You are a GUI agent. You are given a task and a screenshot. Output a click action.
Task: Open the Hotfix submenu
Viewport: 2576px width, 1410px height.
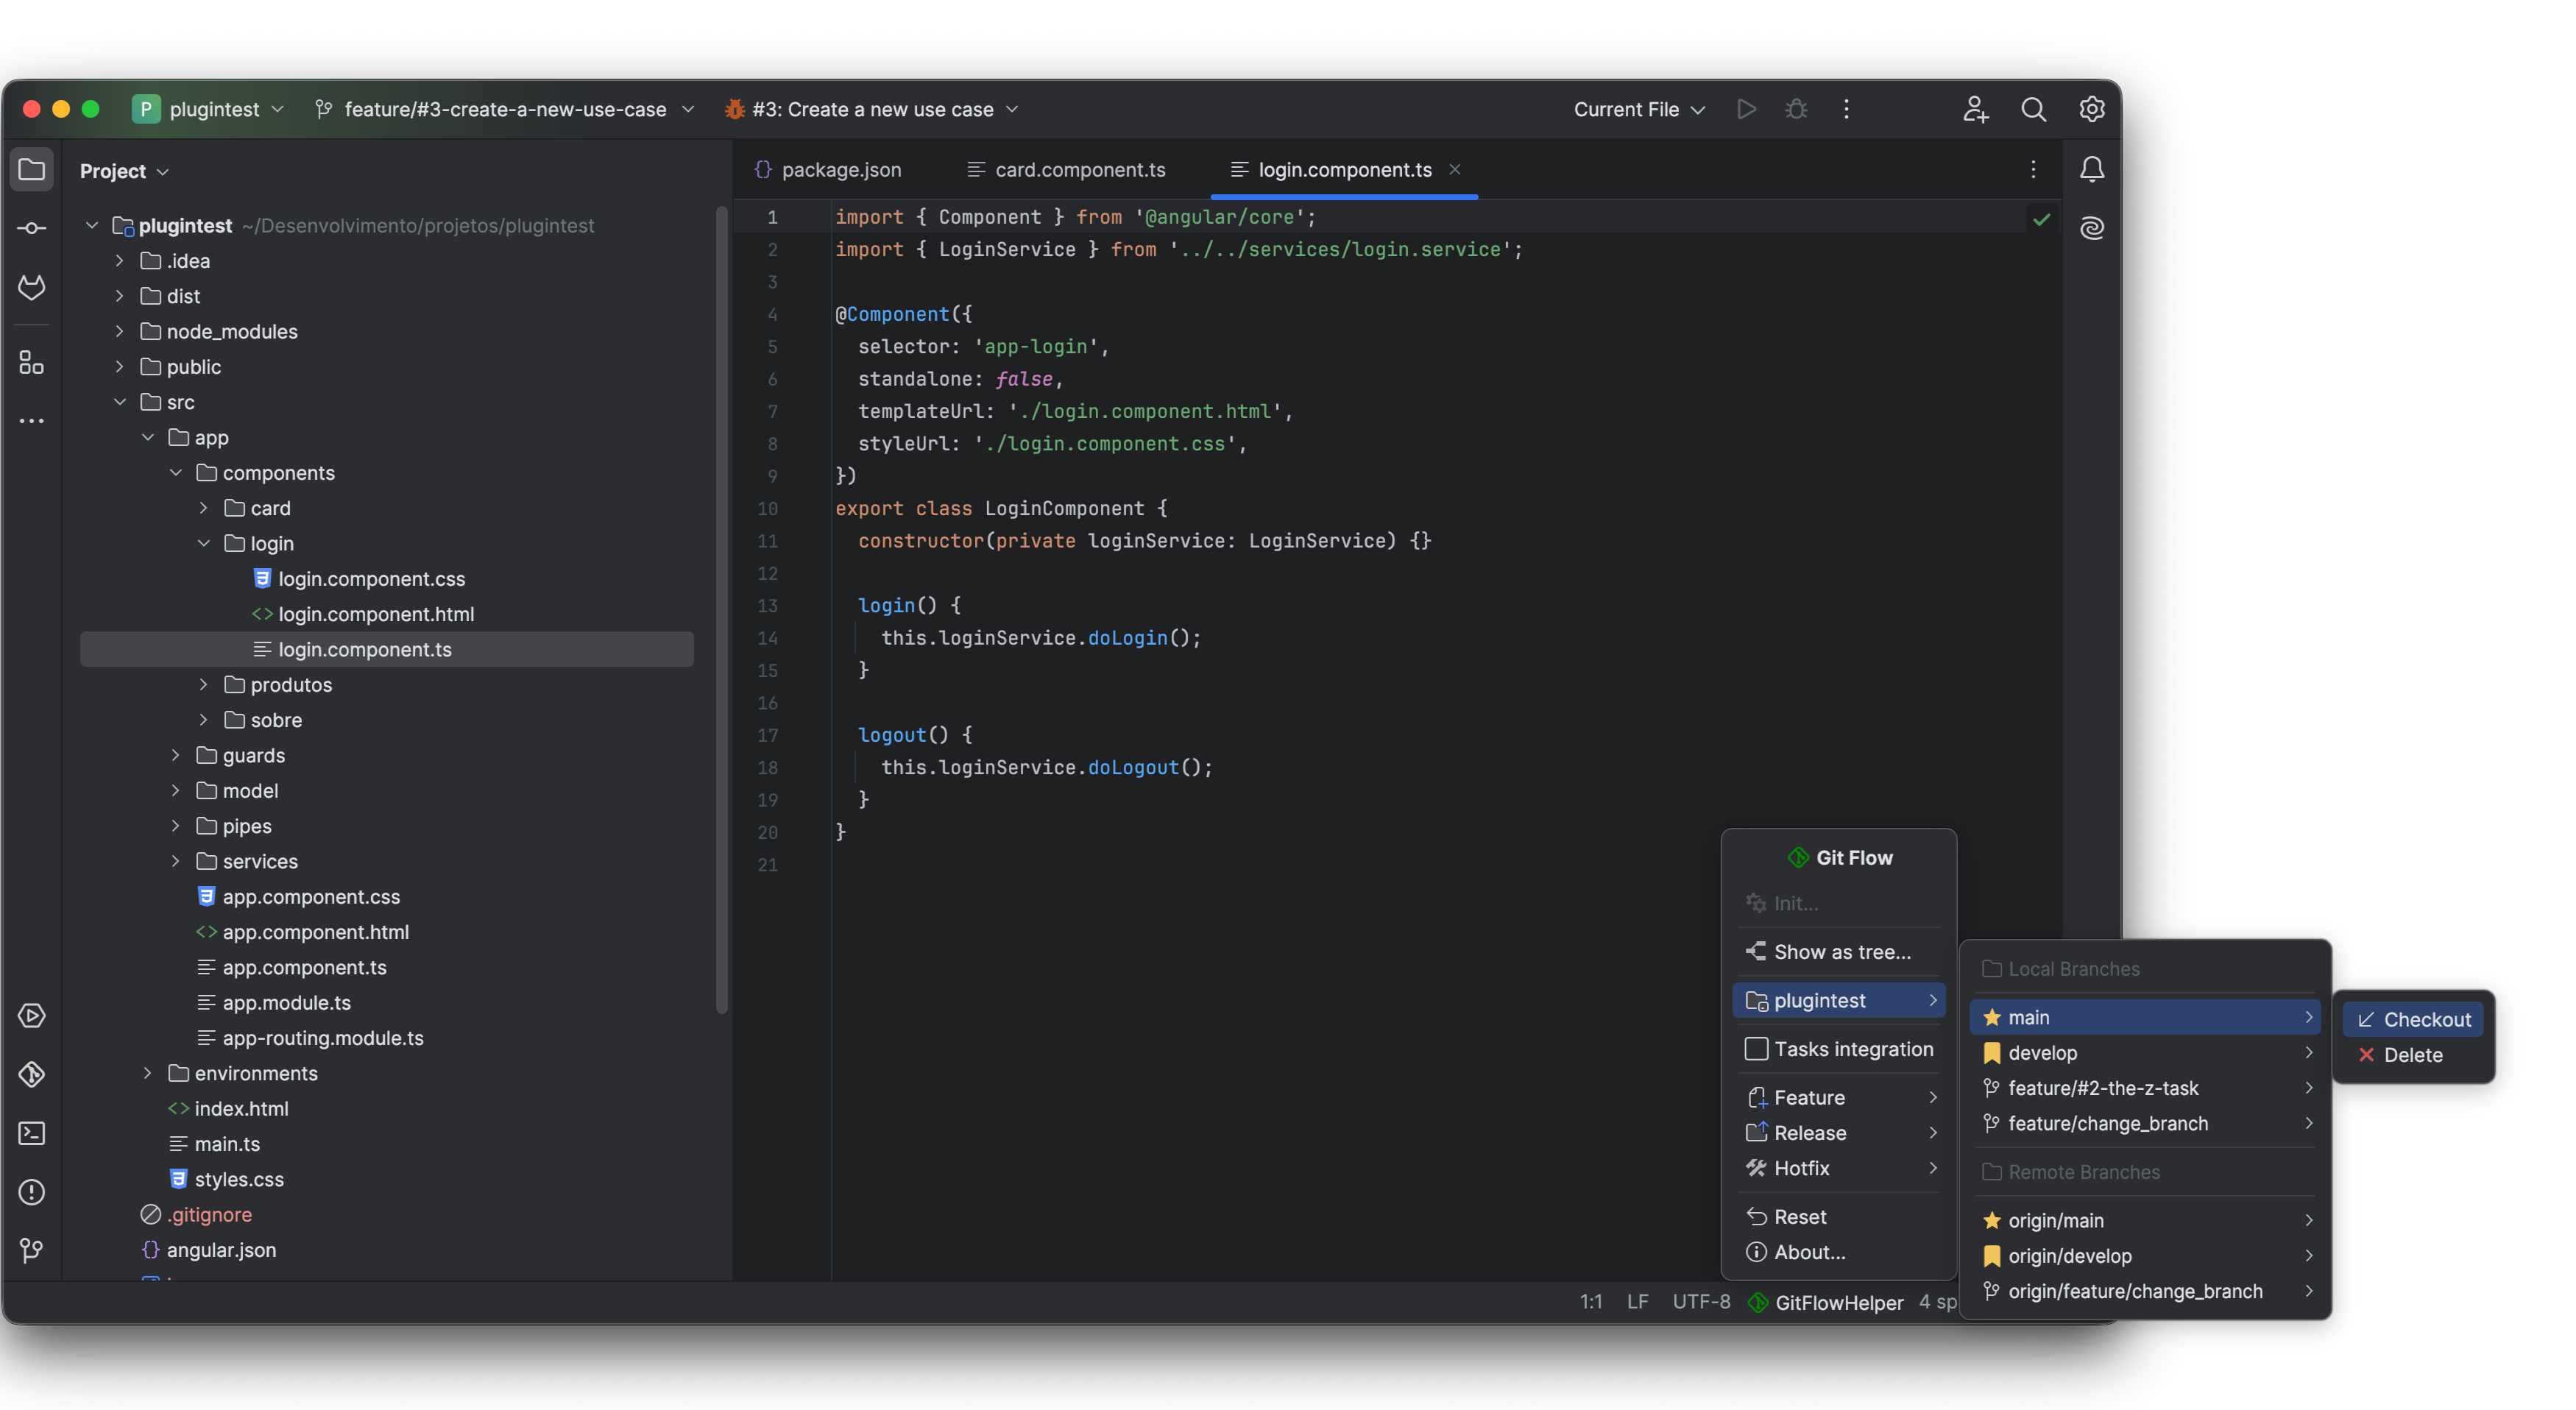pos(1839,1168)
